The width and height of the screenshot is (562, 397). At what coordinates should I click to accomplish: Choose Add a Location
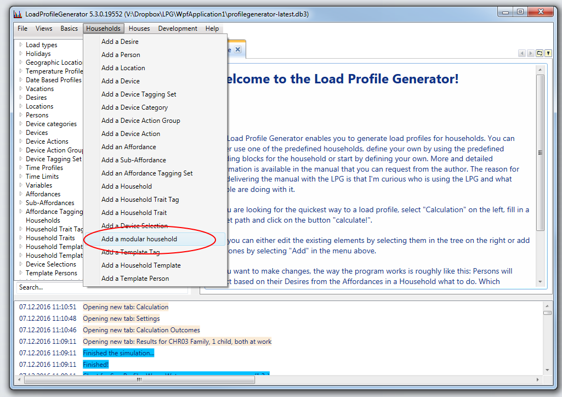click(x=155, y=68)
